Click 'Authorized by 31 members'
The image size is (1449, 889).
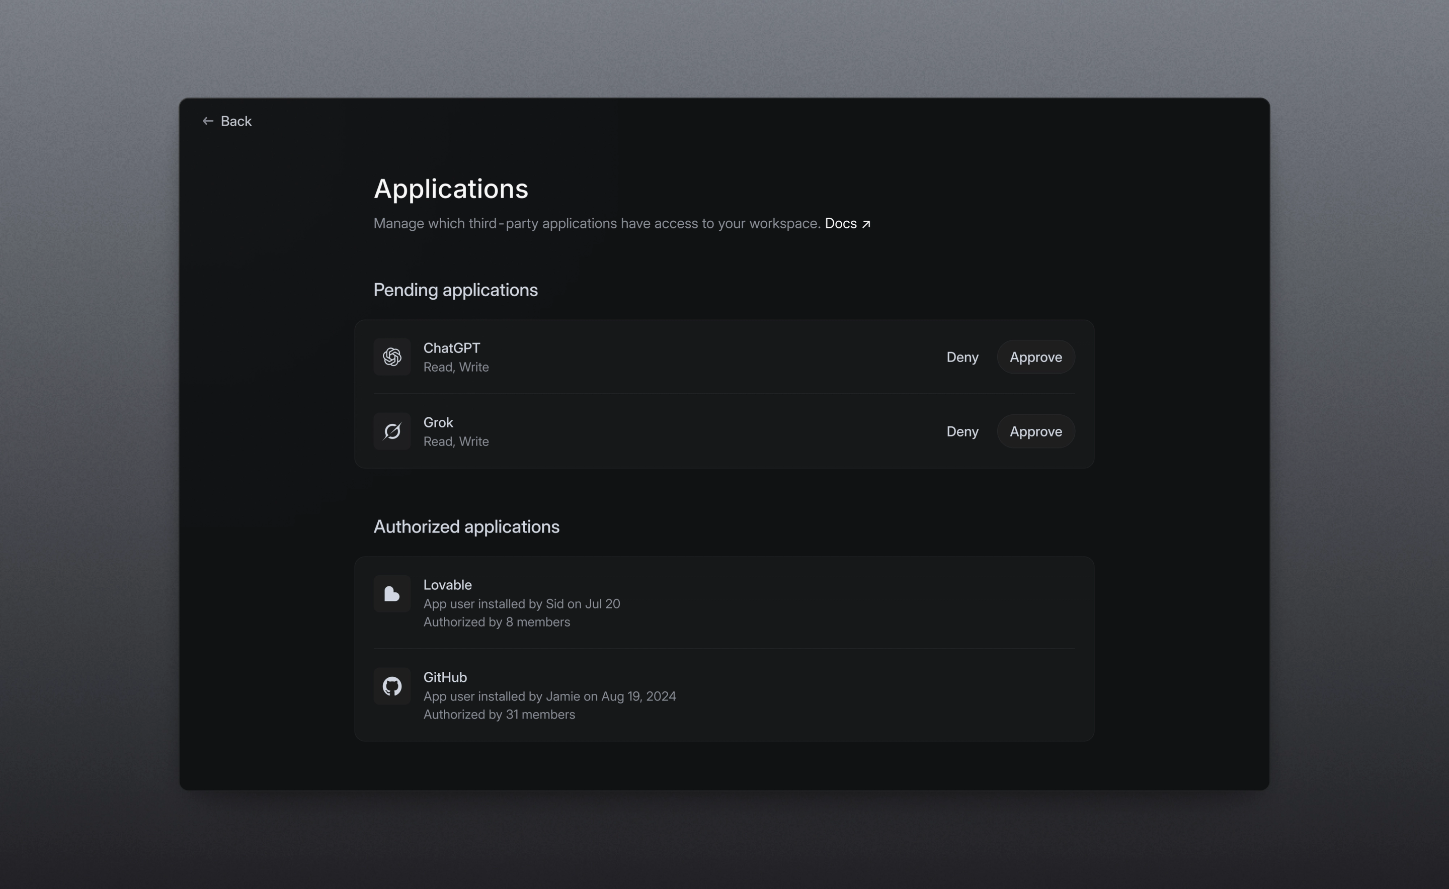pyautogui.click(x=500, y=715)
